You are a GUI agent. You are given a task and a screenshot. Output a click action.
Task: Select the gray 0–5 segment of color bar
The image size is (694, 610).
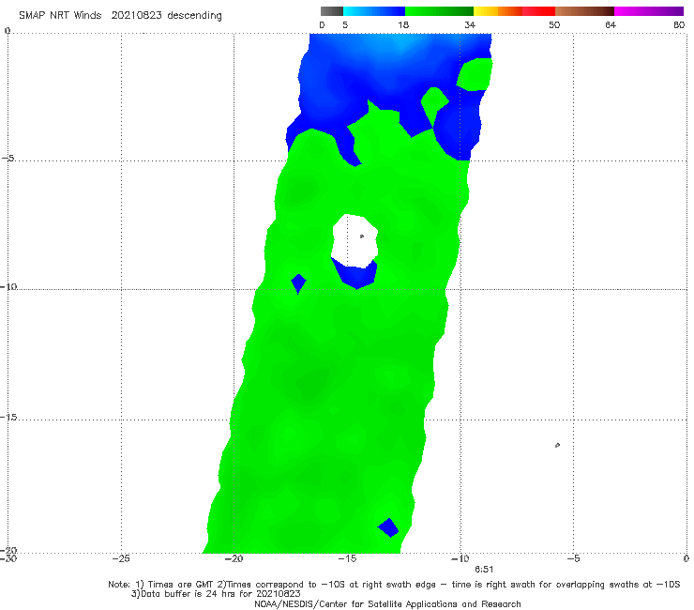(x=331, y=11)
